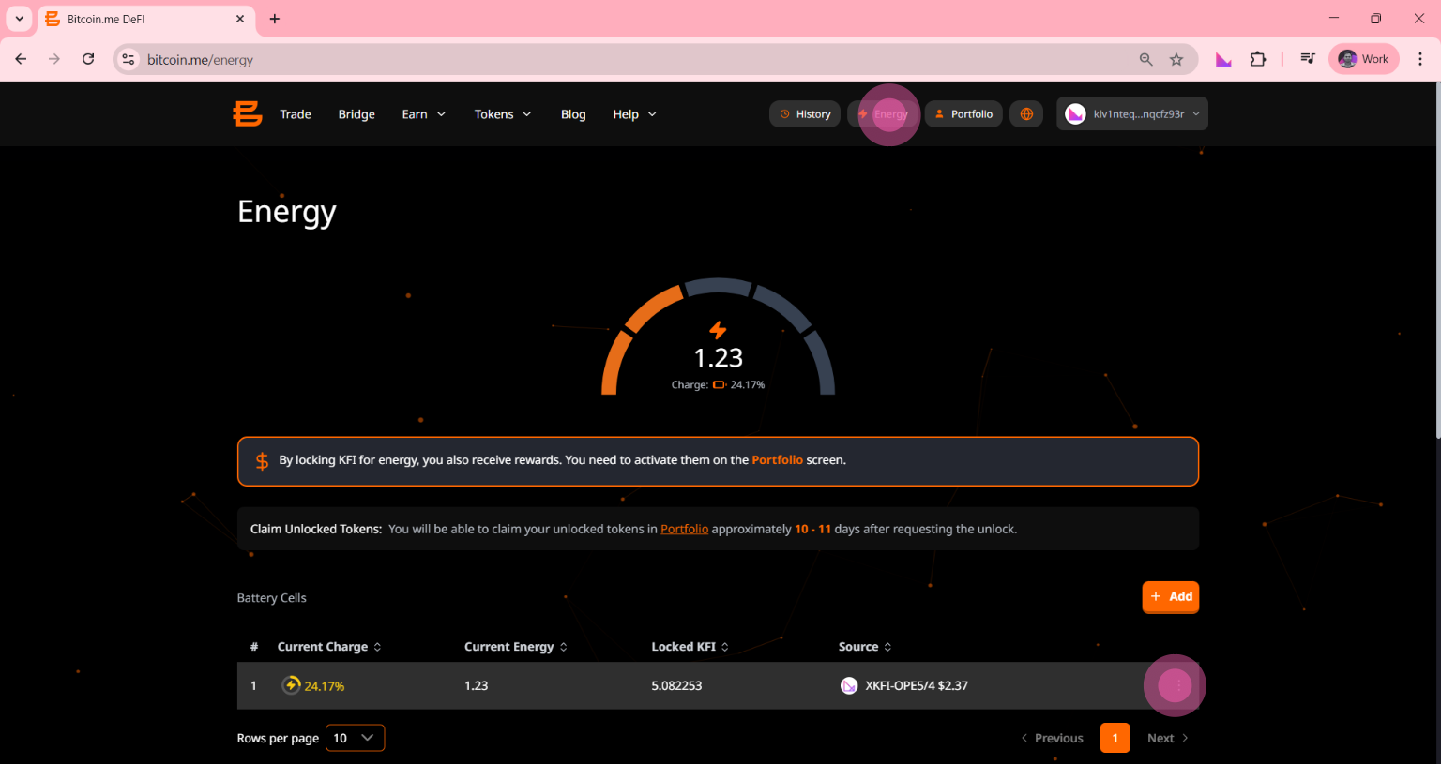This screenshot has width=1441, height=764.
Task: Expand the Earn dropdown menu
Action: (x=423, y=114)
